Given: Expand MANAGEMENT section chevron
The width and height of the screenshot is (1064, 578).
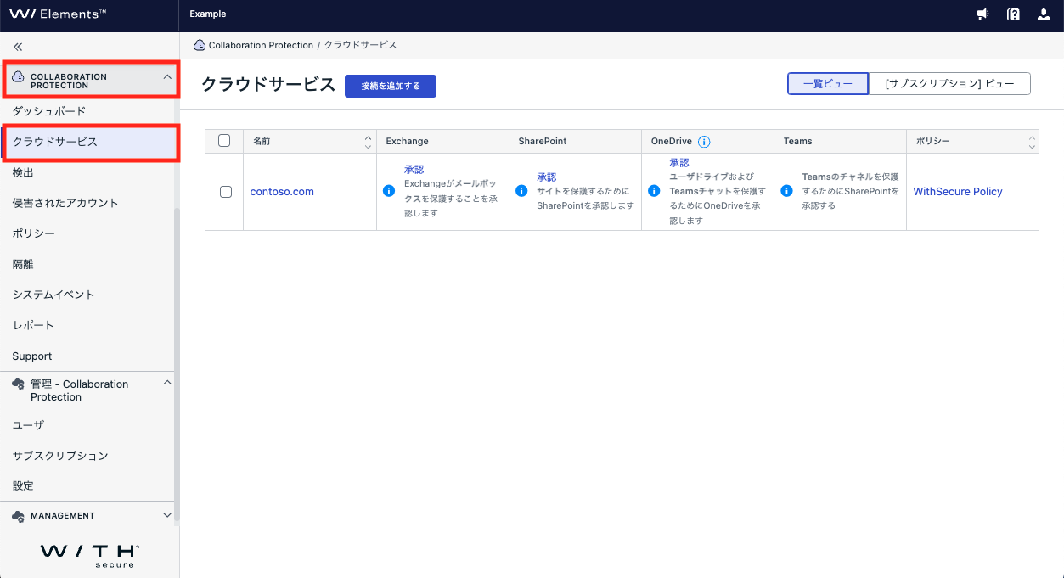Looking at the screenshot, I should click(167, 515).
